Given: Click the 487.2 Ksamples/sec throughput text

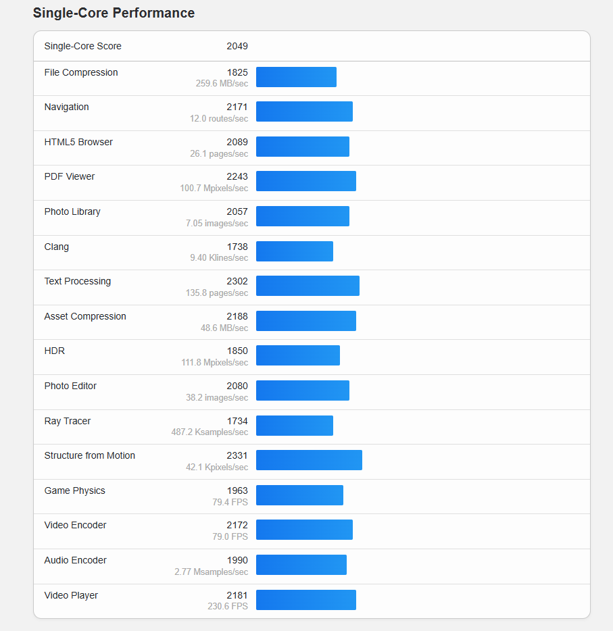Looking at the screenshot, I should (210, 432).
